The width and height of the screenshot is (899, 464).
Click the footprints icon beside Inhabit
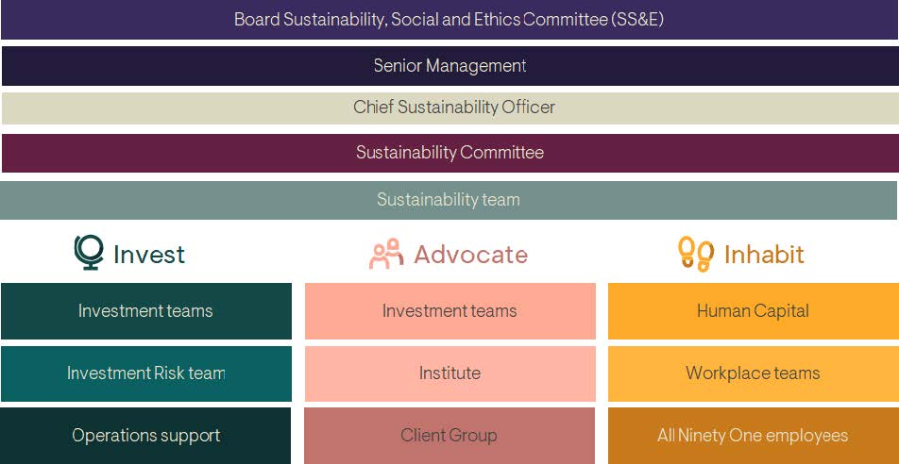click(x=695, y=254)
